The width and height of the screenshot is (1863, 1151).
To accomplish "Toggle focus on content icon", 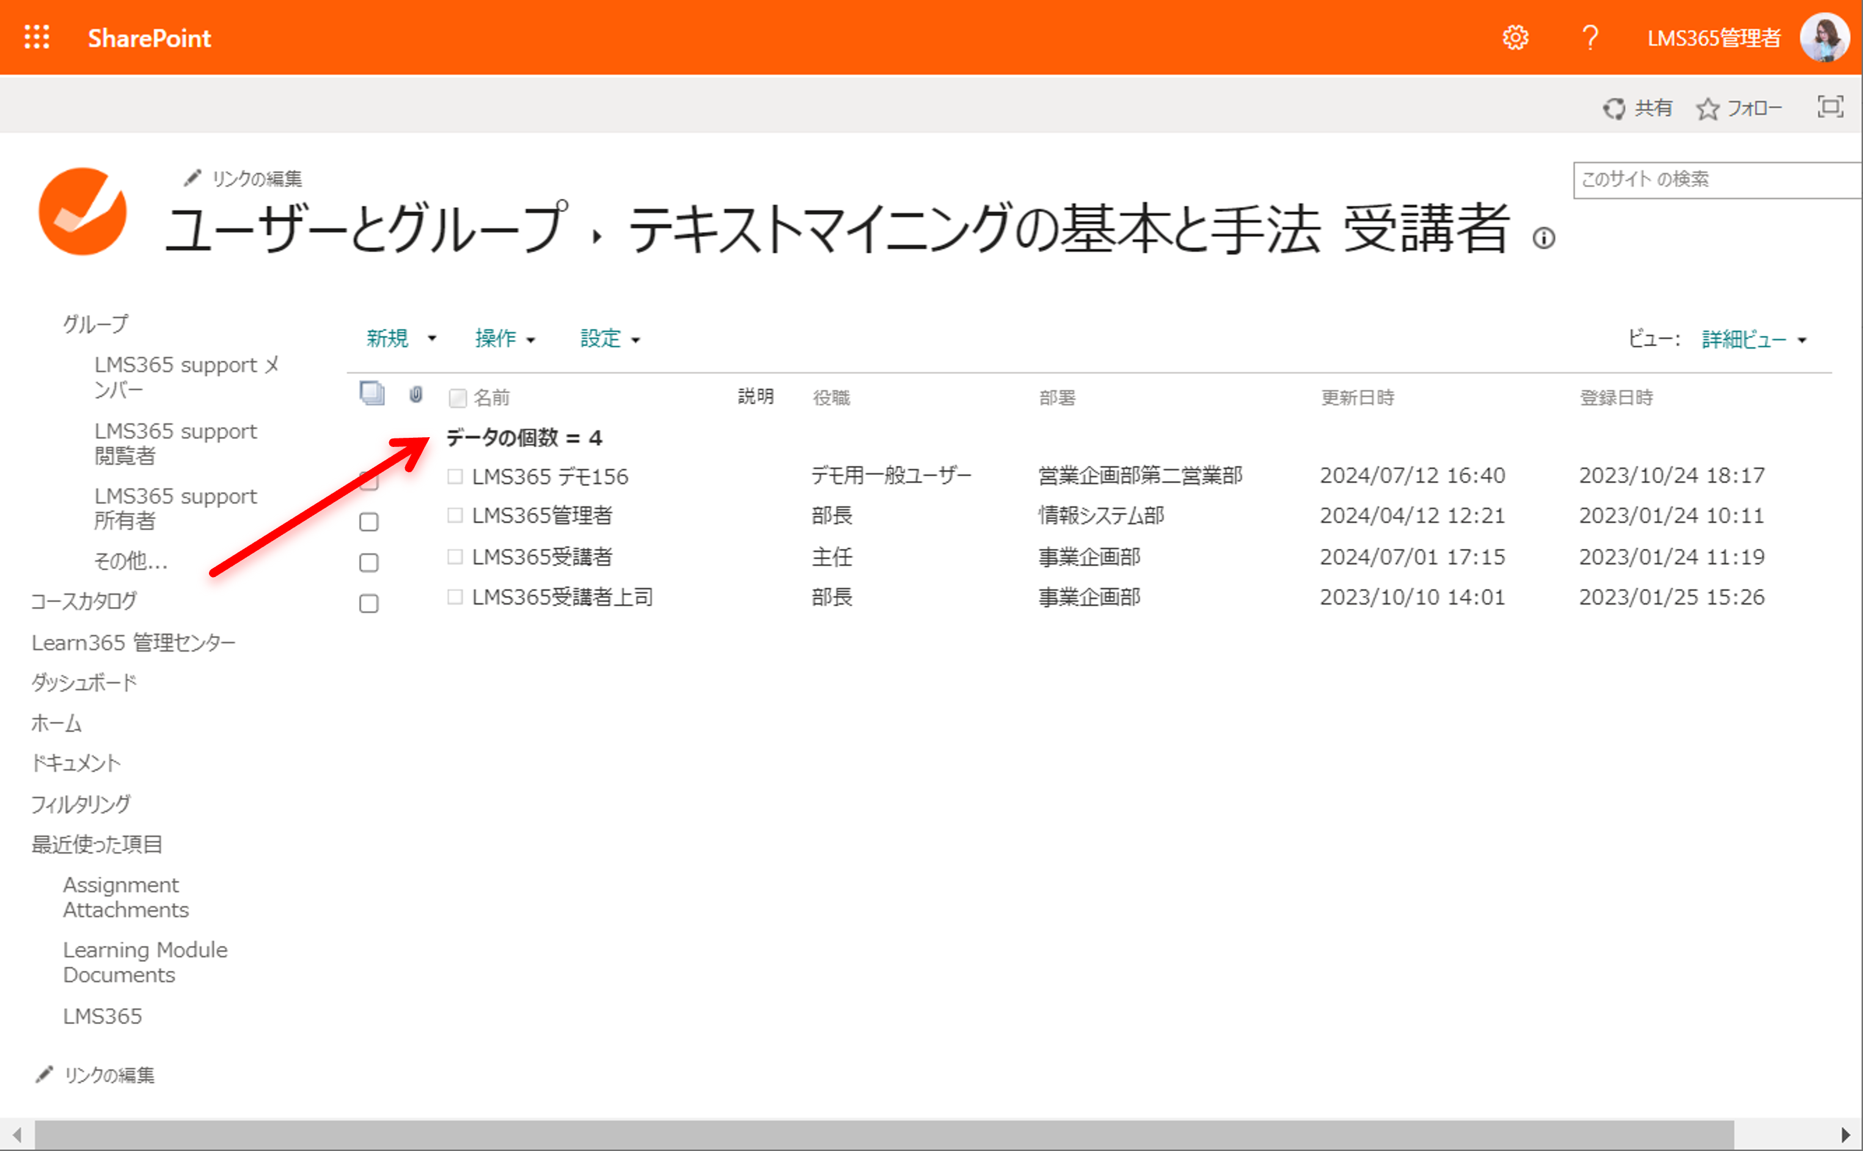I will coord(1829,107).
